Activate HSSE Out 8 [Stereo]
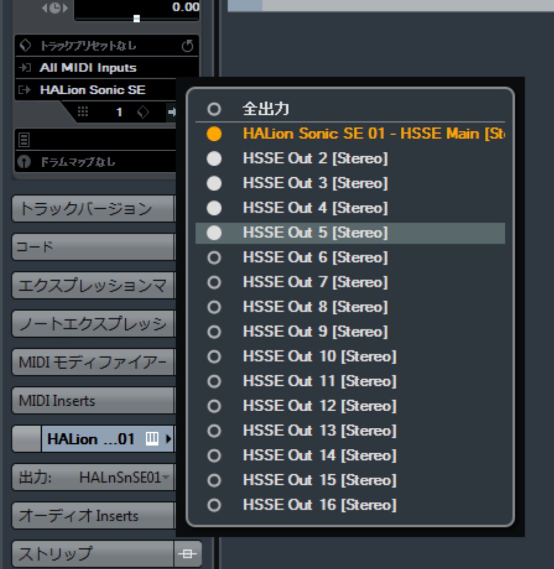 click(350, 307)
